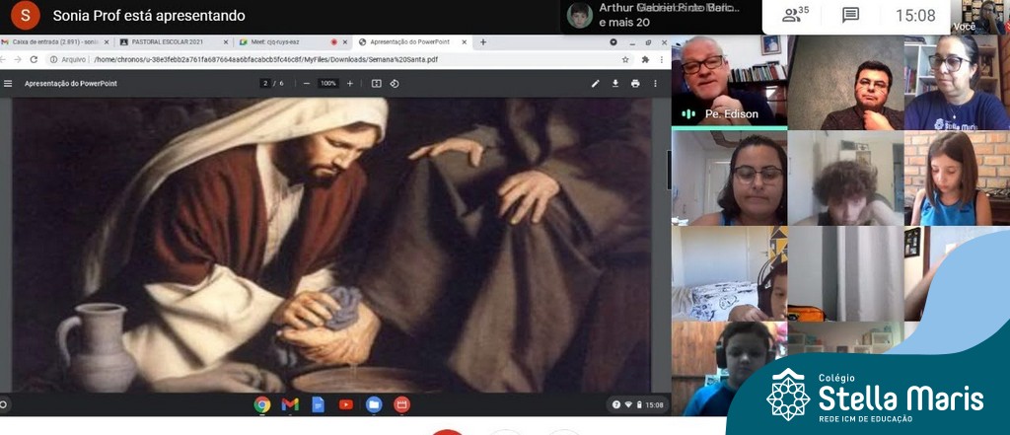Click the pencil annotate icon in PDF toolbar
This screenshot has width=1010, height=435.
pos(595,84)
